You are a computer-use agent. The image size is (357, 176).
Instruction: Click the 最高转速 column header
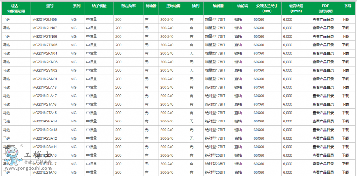(295, 9)
